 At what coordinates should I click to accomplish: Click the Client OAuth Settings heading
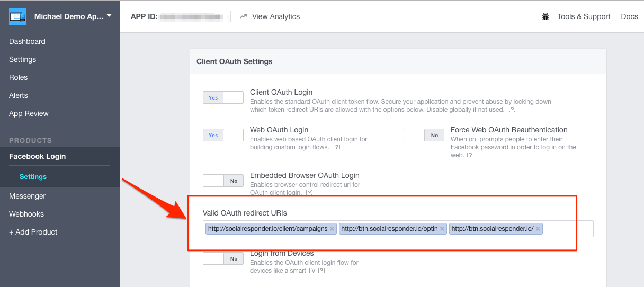[235, 61]
